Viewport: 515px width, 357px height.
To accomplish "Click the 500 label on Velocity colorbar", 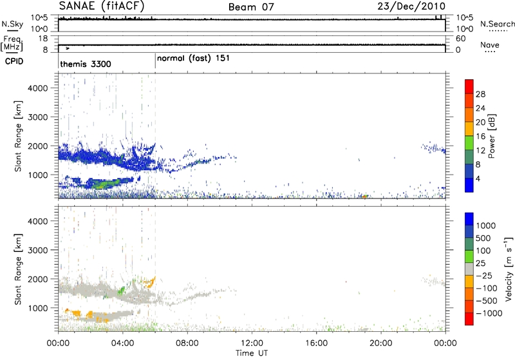I will click(484, 238).
